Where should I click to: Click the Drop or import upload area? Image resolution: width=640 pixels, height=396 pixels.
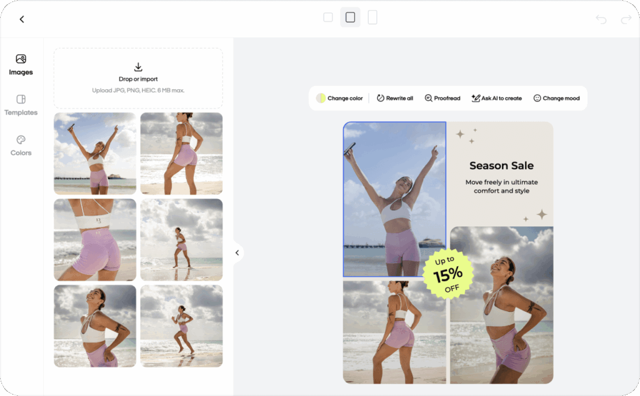[137, 77]
